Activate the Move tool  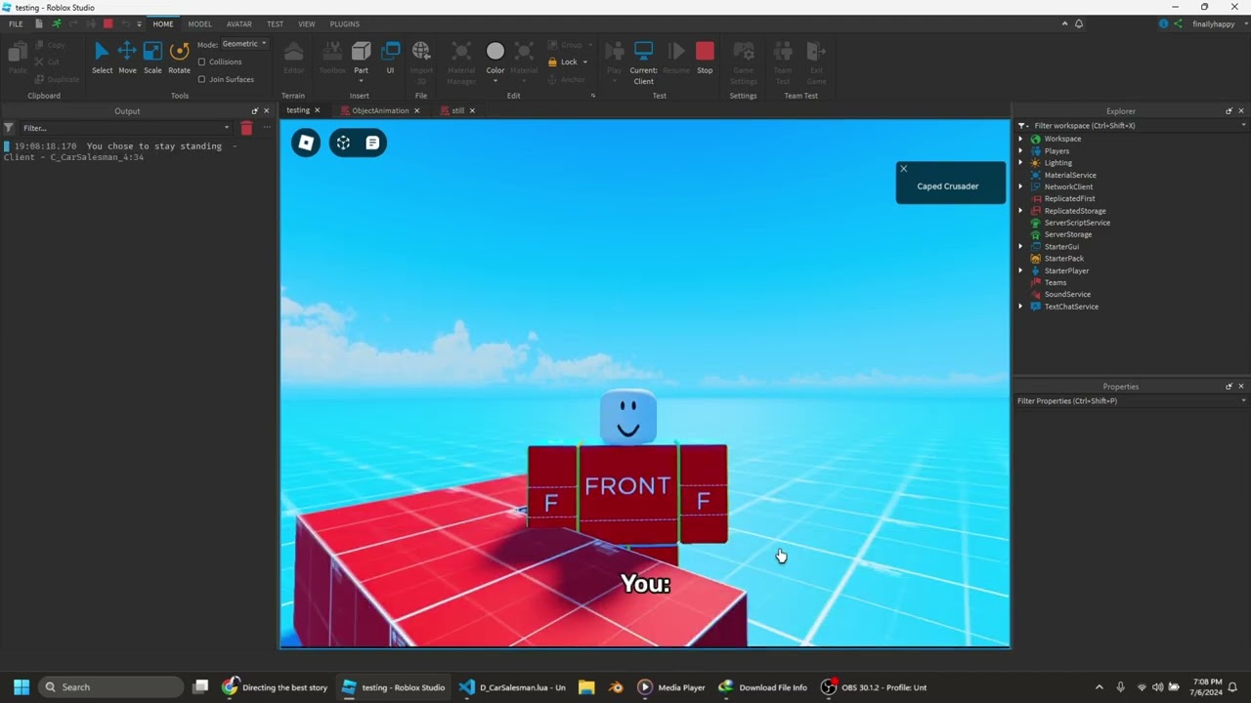[127, 58]
